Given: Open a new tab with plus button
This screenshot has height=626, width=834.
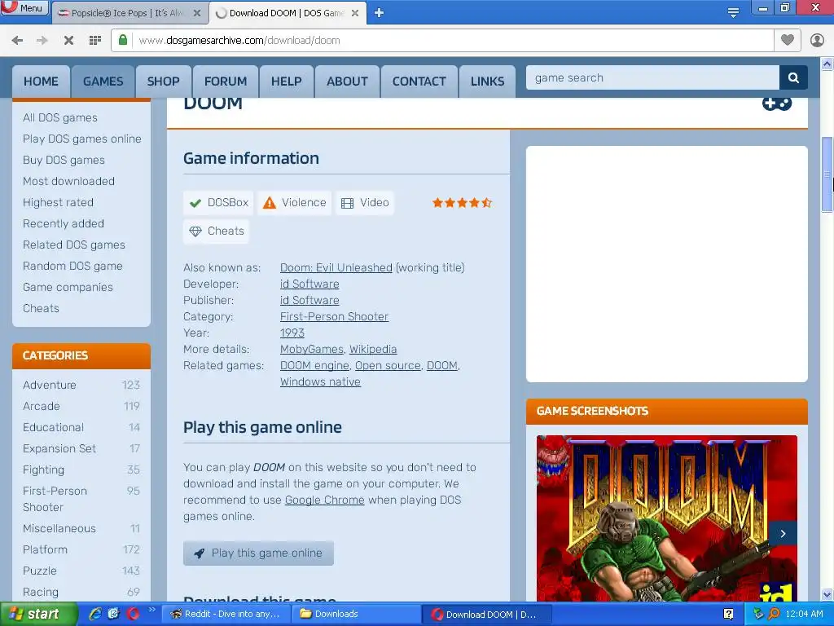Looking at the screenshot, I should click(379, 13).
